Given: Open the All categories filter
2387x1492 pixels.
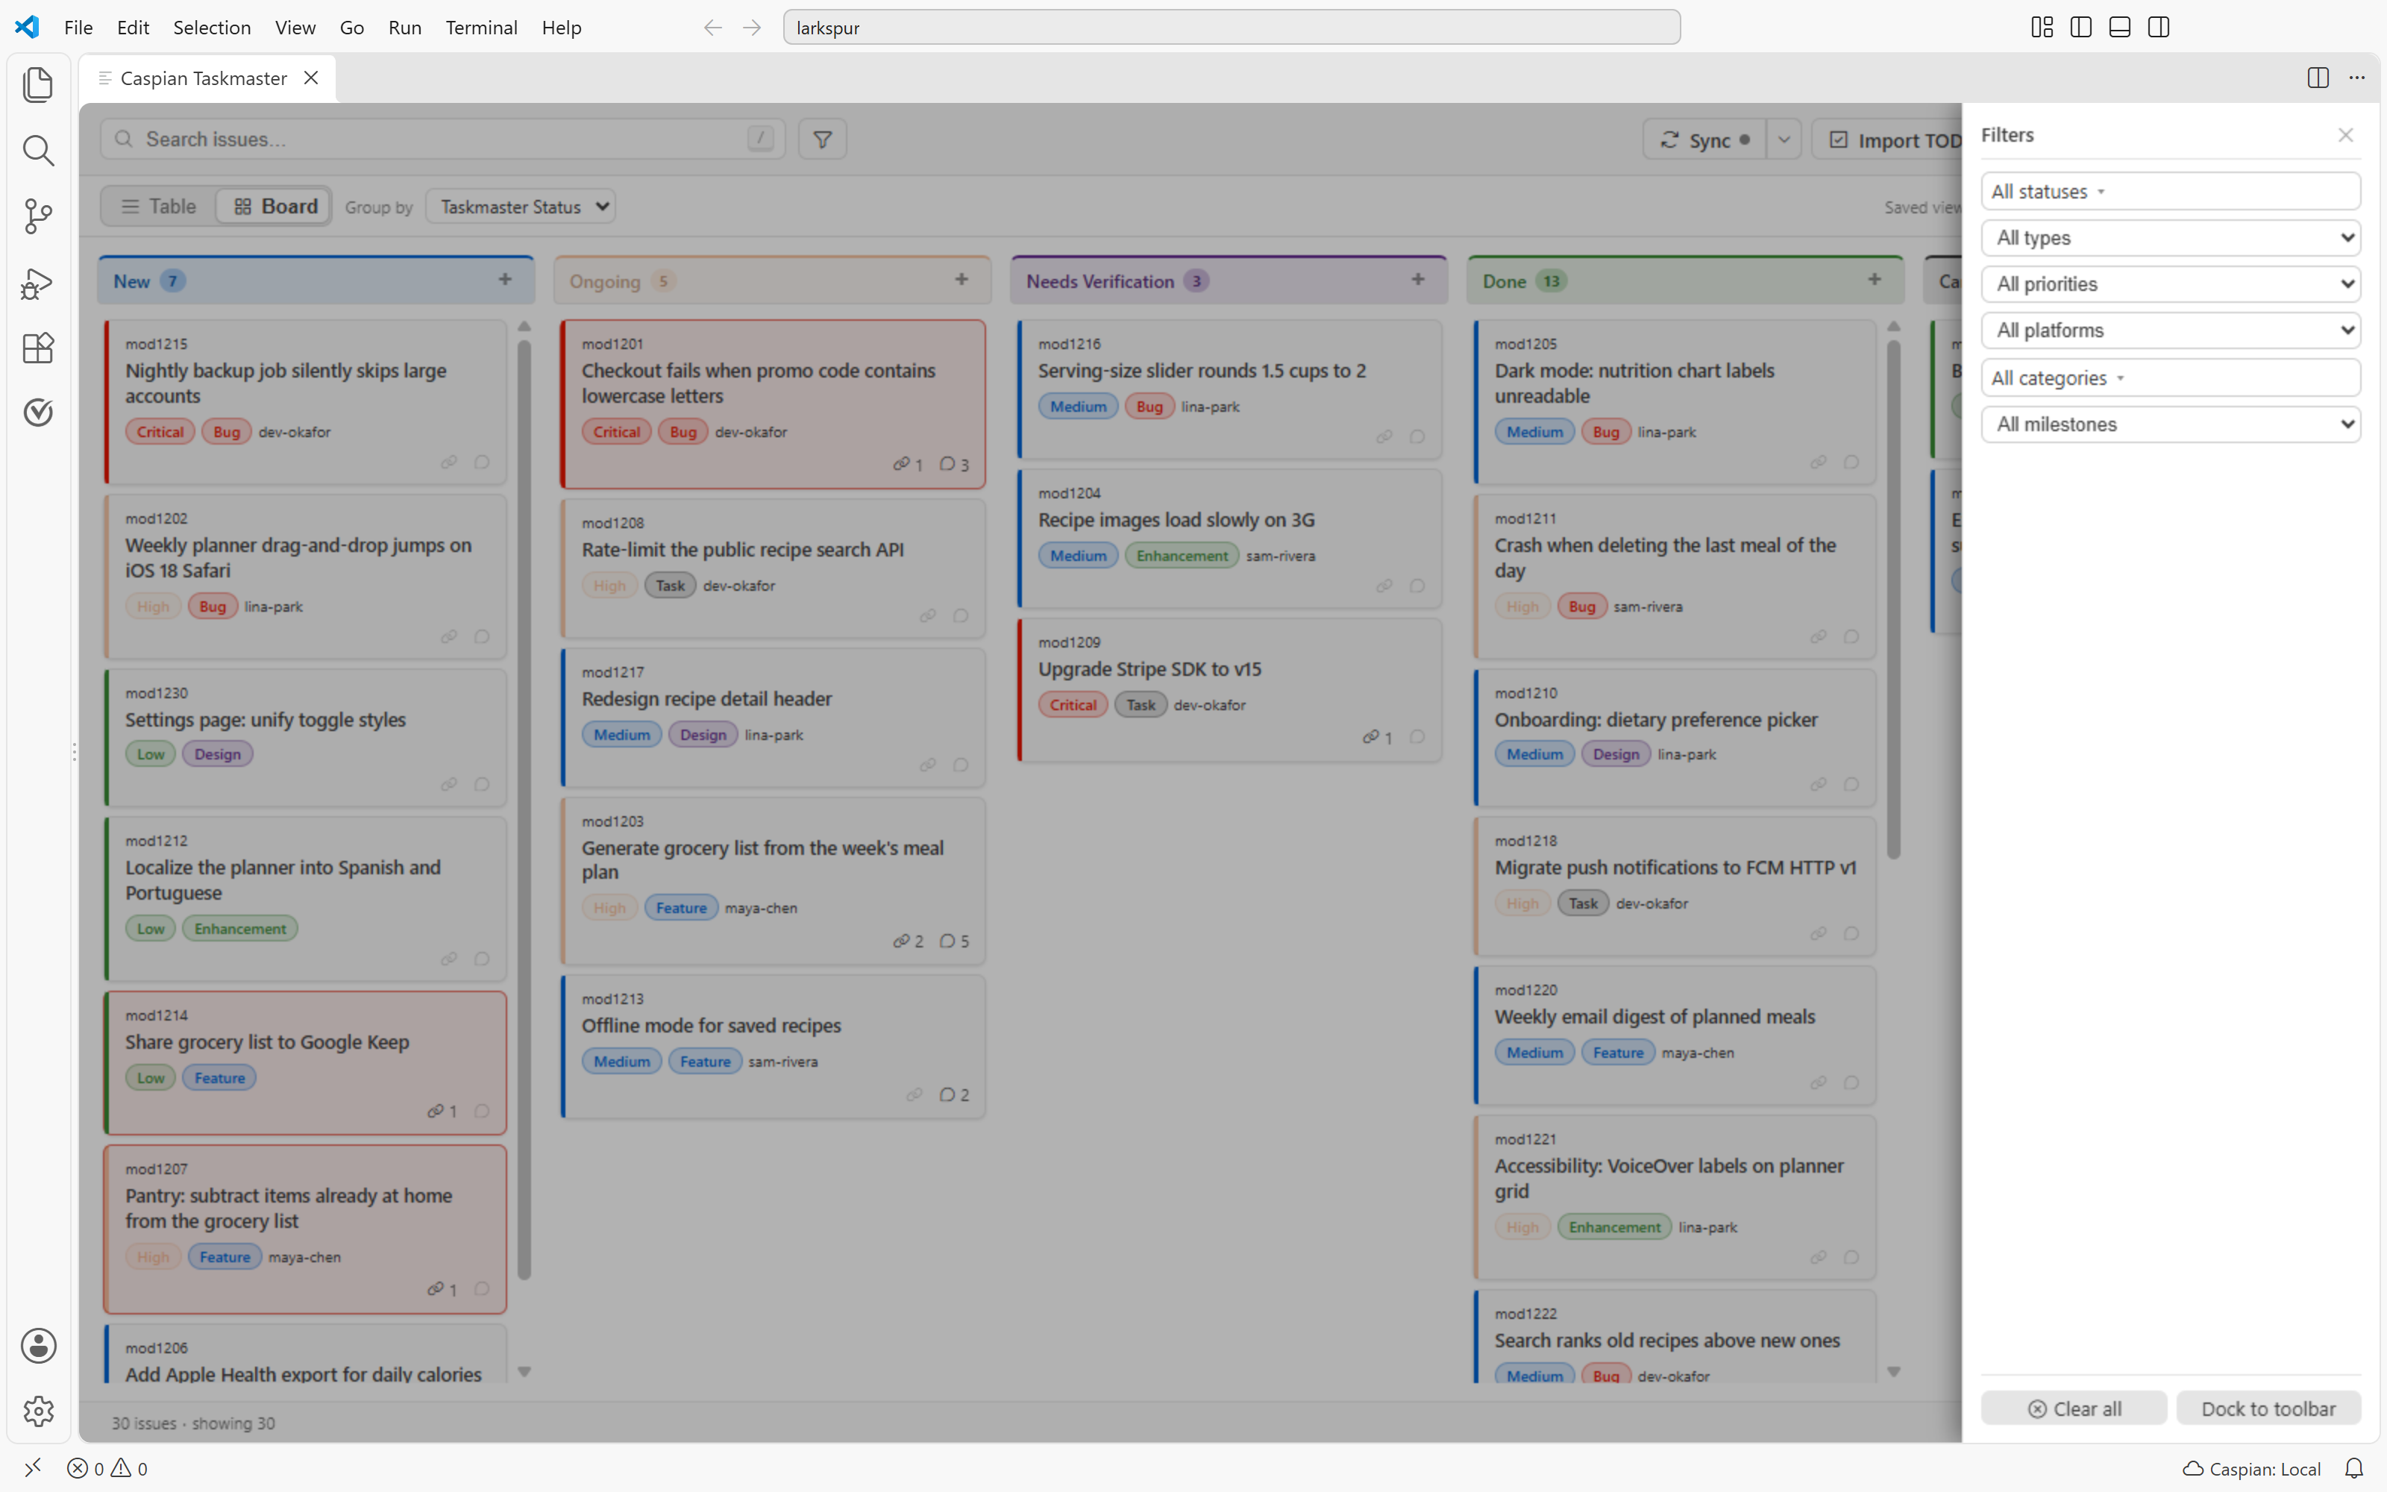Looking at the screenshot, I should click(2170, 378).
